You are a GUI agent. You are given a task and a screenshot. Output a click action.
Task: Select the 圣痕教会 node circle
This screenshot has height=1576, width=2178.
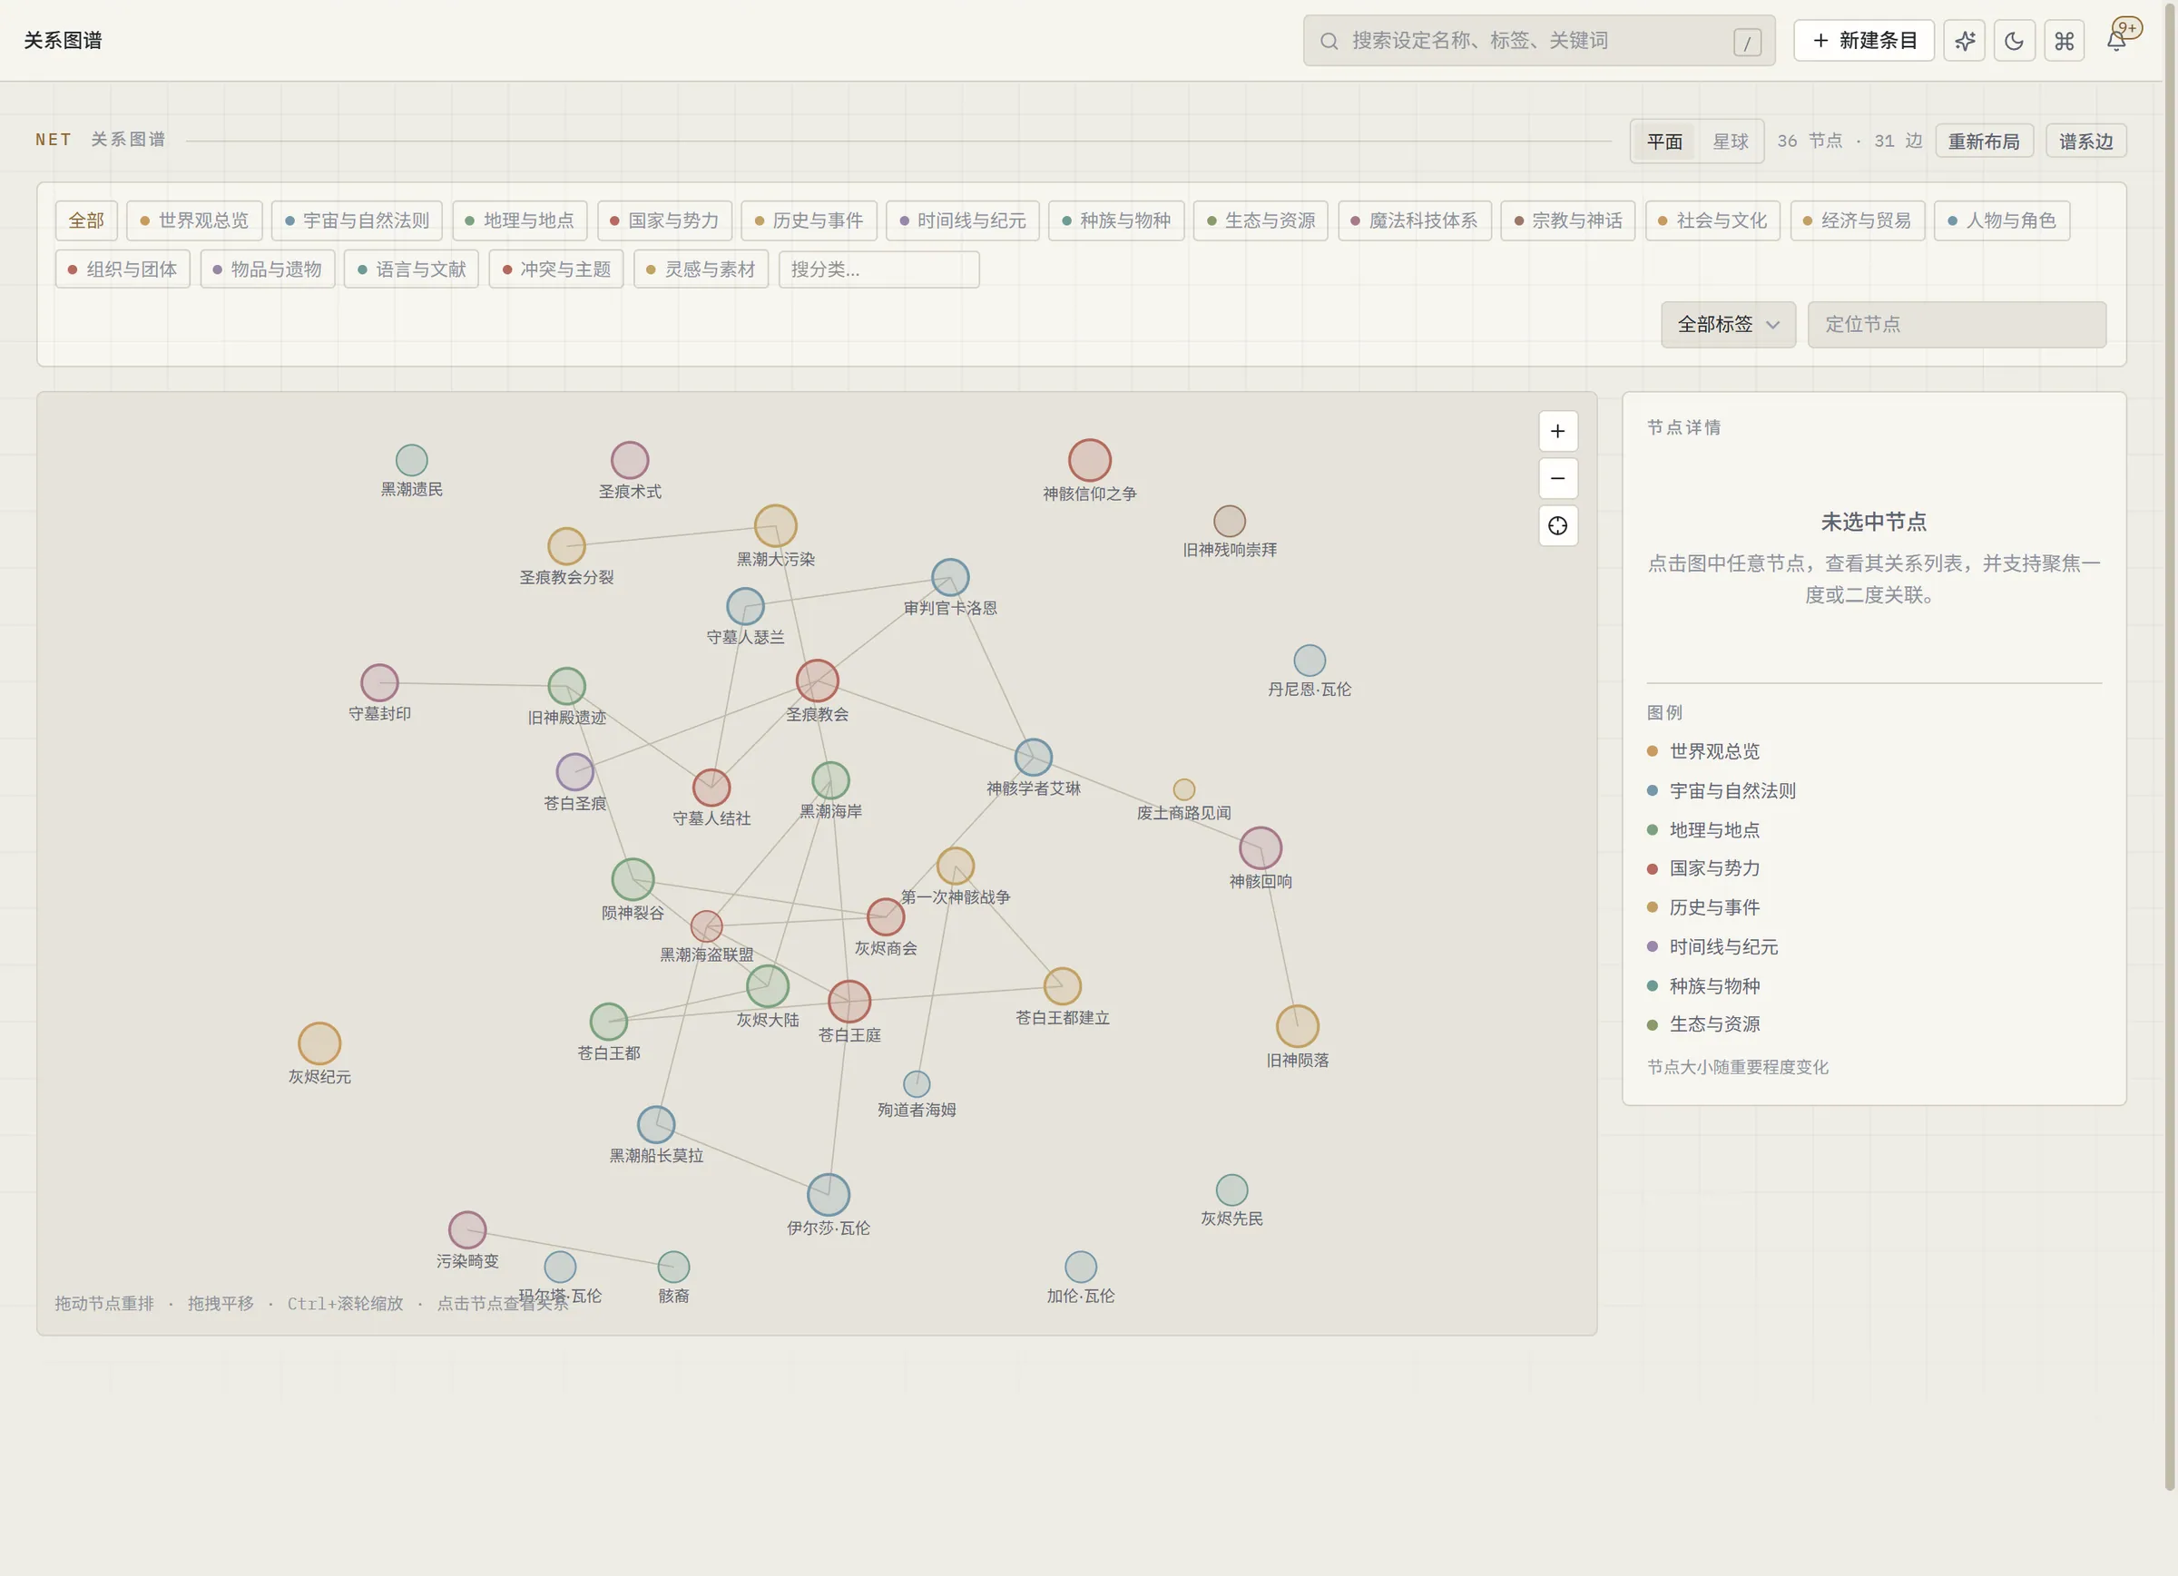[818, 680]
